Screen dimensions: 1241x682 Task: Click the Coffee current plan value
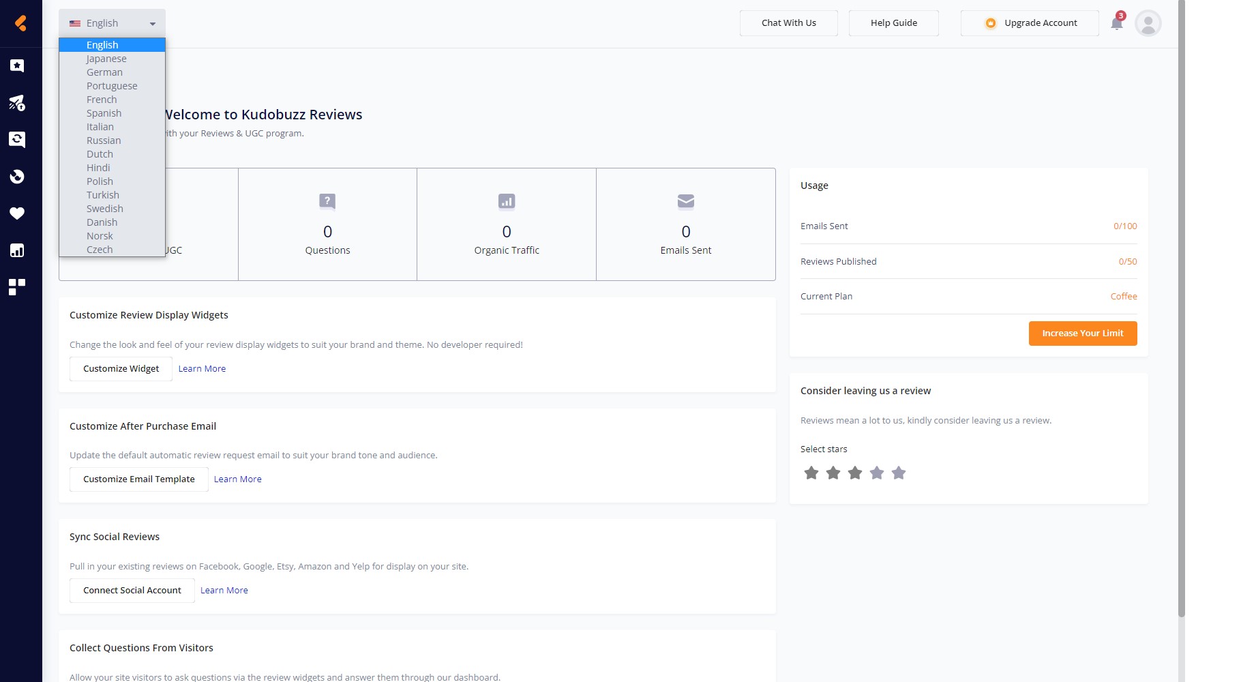1124,297
